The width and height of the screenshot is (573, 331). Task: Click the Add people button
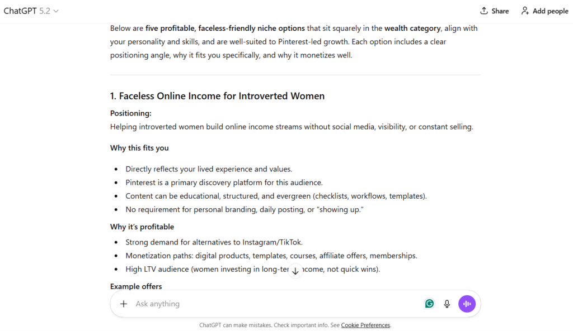[544, 11]
